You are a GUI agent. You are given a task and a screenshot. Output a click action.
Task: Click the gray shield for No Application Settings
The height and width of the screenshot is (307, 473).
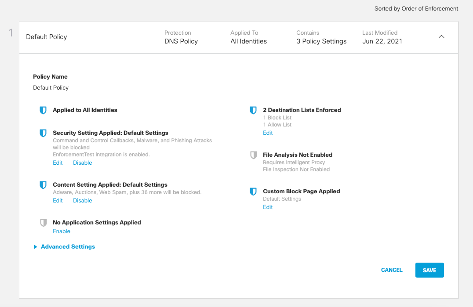[x=44, y=223]
